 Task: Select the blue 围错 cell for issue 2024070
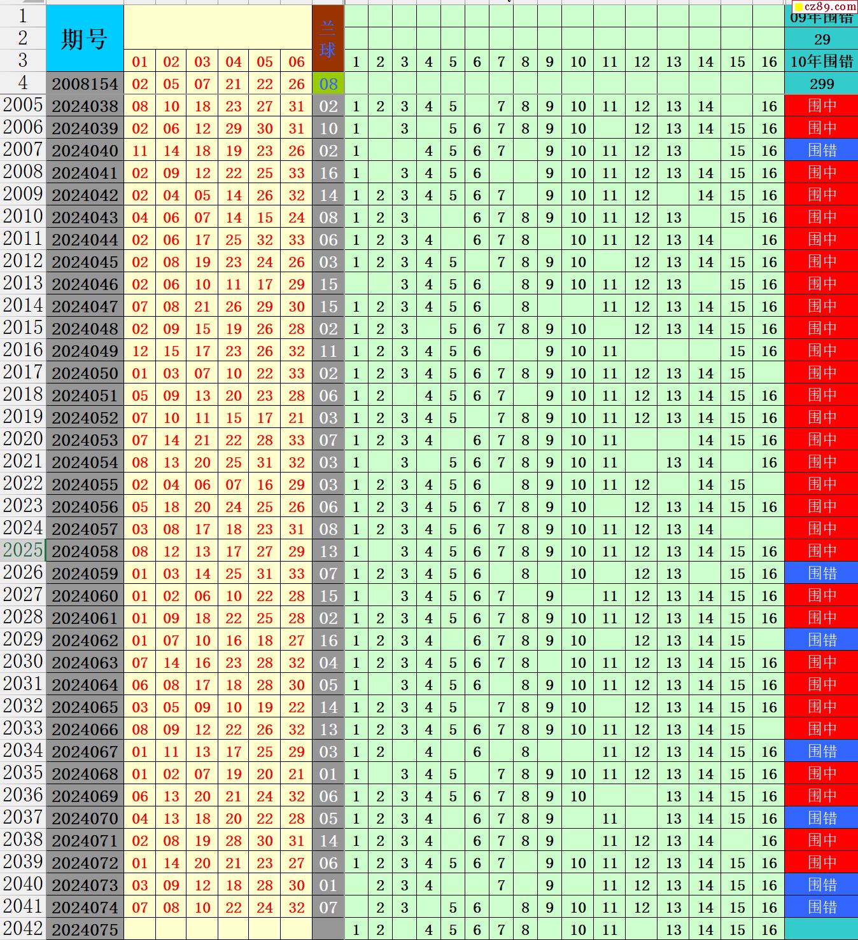[822, 818]
